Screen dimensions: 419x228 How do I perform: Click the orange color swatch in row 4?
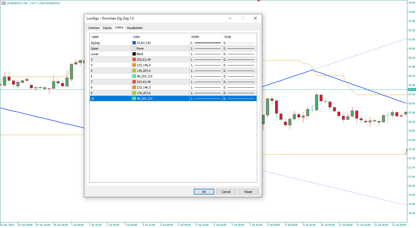134,65
